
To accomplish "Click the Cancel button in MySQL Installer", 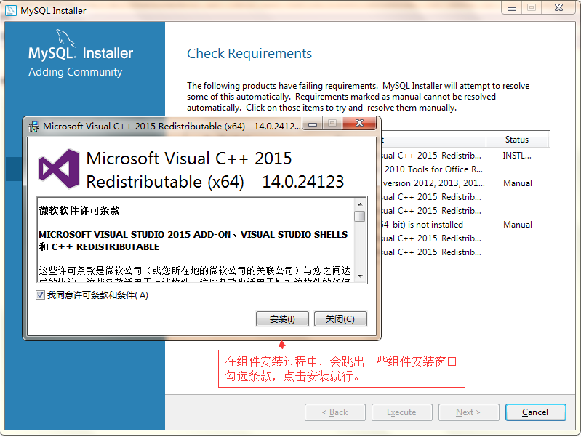I will (x=535, y=412).
